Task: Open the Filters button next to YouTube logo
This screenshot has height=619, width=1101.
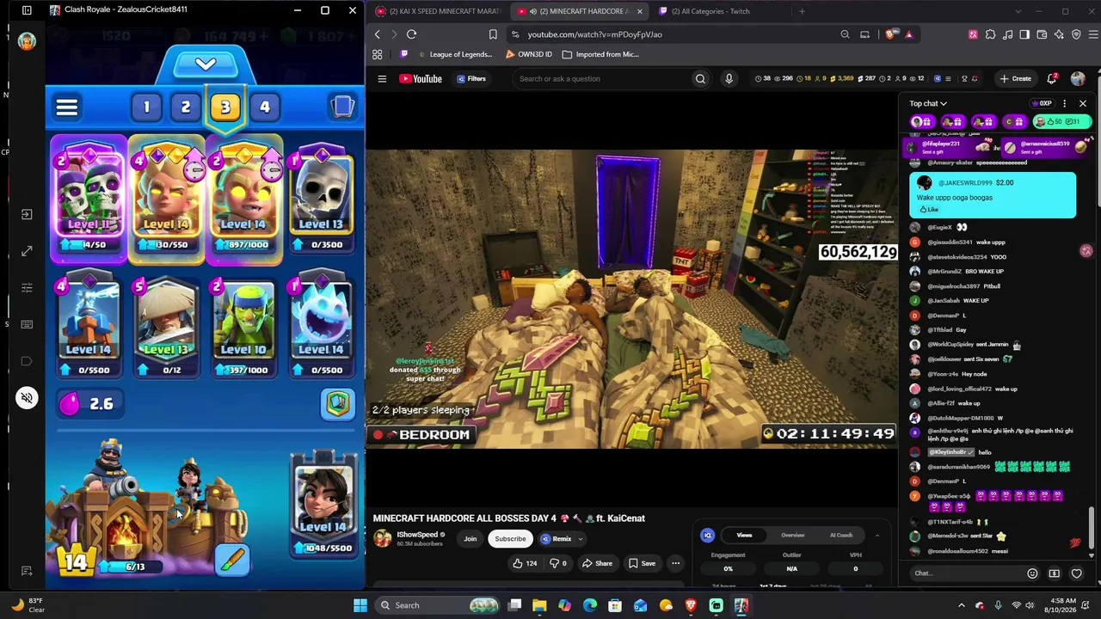Action: (471, 79)
